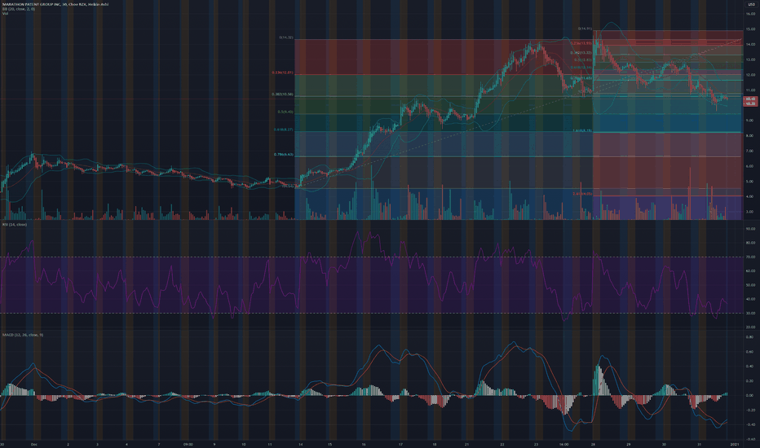Viewport: 760px width, 448px height.
Task: Click the 70.00 label on RSI axis
Action: point(751,257)
